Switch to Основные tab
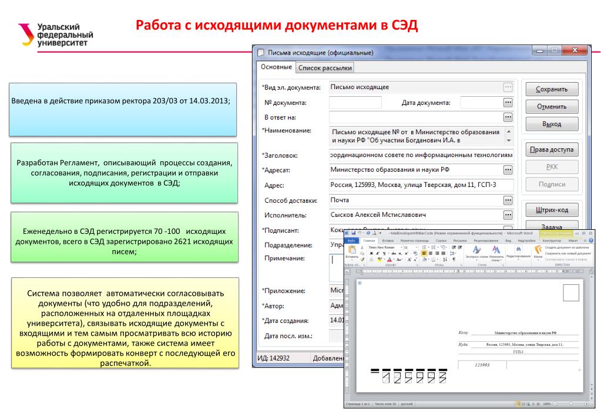 (276, 67)
